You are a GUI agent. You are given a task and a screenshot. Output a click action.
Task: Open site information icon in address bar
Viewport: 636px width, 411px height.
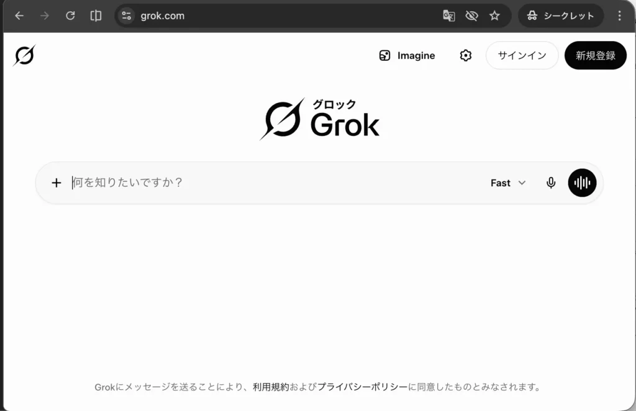(127, 16)
